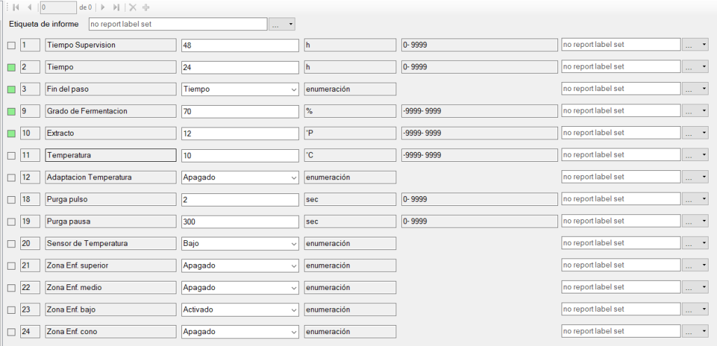
Task: Go to previous record arrow
Action: click(x=29, y=8)
